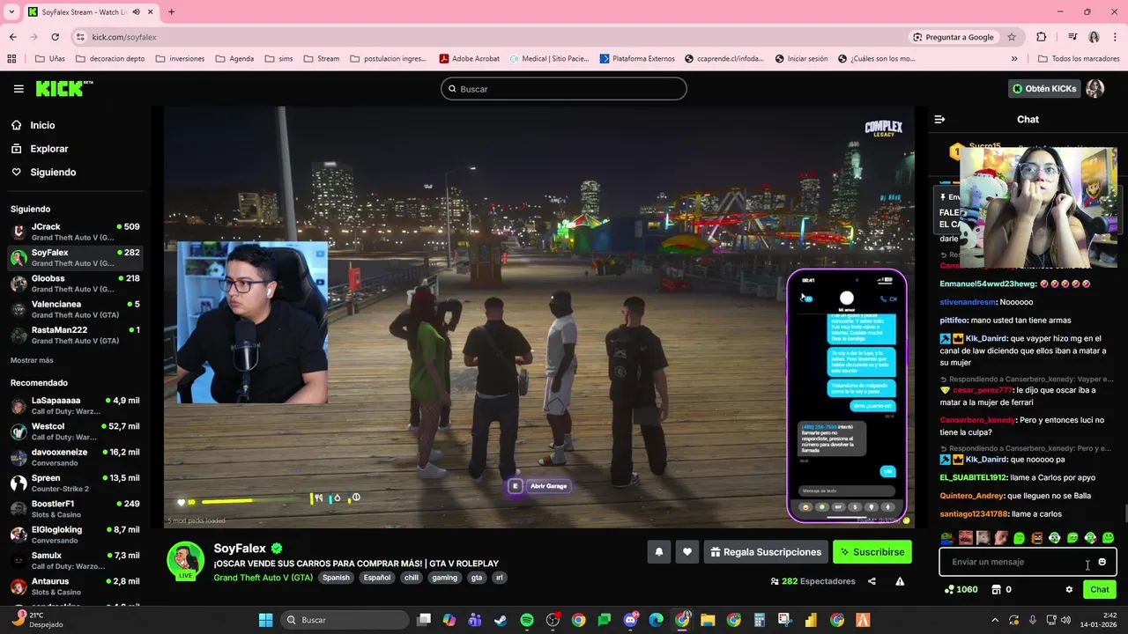Open inversiones bookmark folder
This screenshot has width=1128, height=634.
[180, 59]
